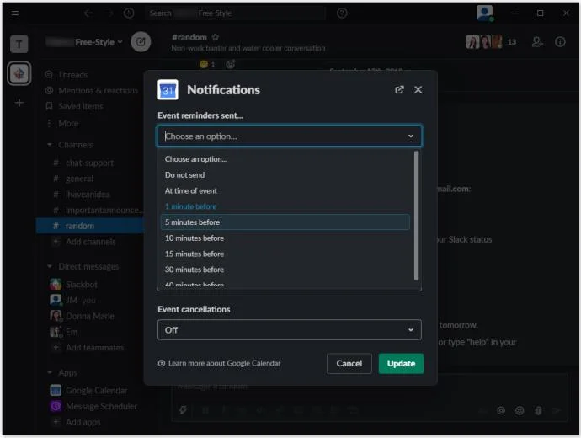Click the compose new message icon
This screenshot has width=581, height=438.
point(141,42)
